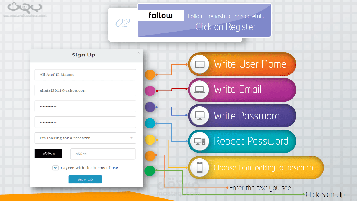Screen dimensions: 357x201
Task: Click the captcha text input field
Action: pyautogui.click(x=103, y=154)
